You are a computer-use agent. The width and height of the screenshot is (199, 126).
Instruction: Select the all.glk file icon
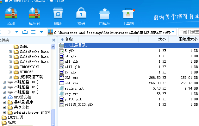62,62
